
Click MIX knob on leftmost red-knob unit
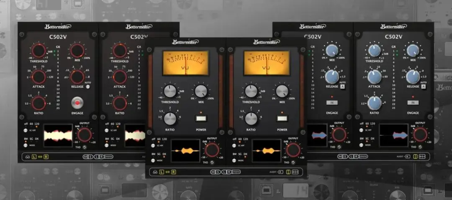pos(77,51)
